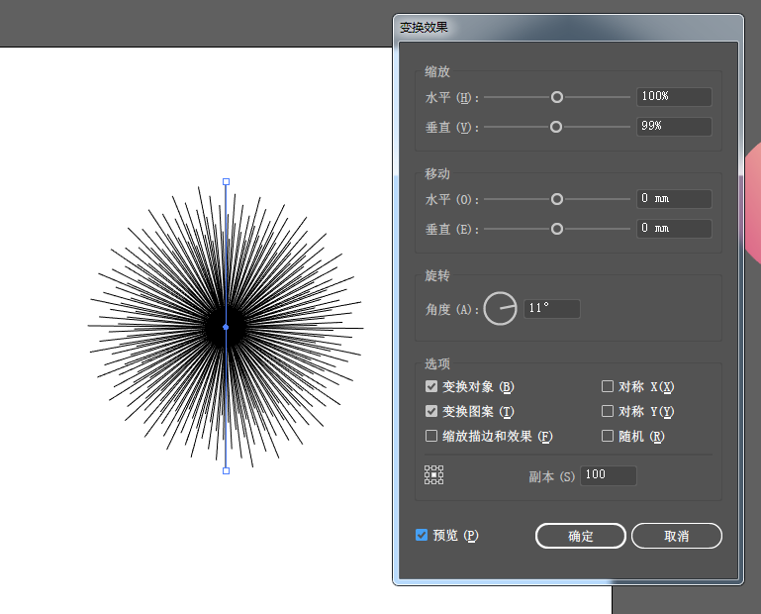Click the reference point locator grid icon
The width and height of the screenshot is (761, 614).
pyautogui.click(x=433, y=475)
